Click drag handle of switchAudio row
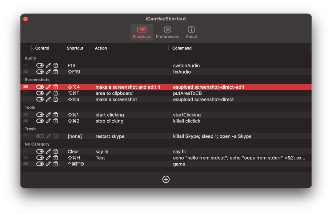Image resolution: width=332 pixels, height=215 pixels. [26, 65]
